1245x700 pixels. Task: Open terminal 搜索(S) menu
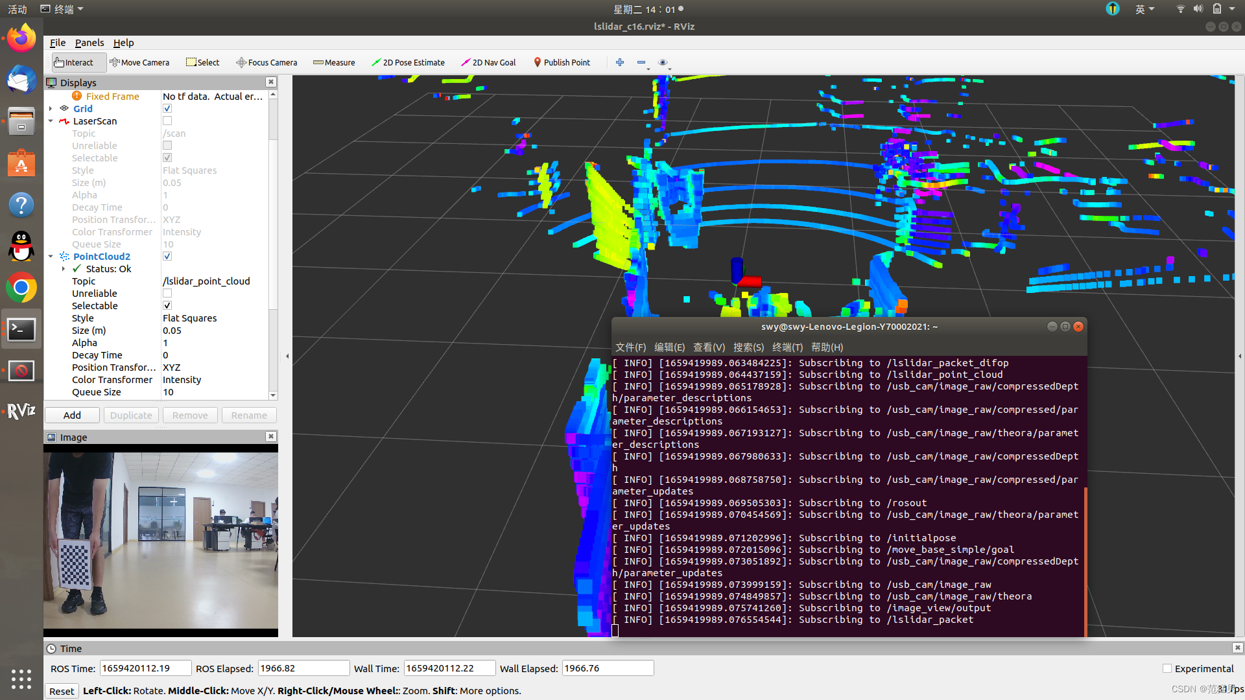coord(748,347)
